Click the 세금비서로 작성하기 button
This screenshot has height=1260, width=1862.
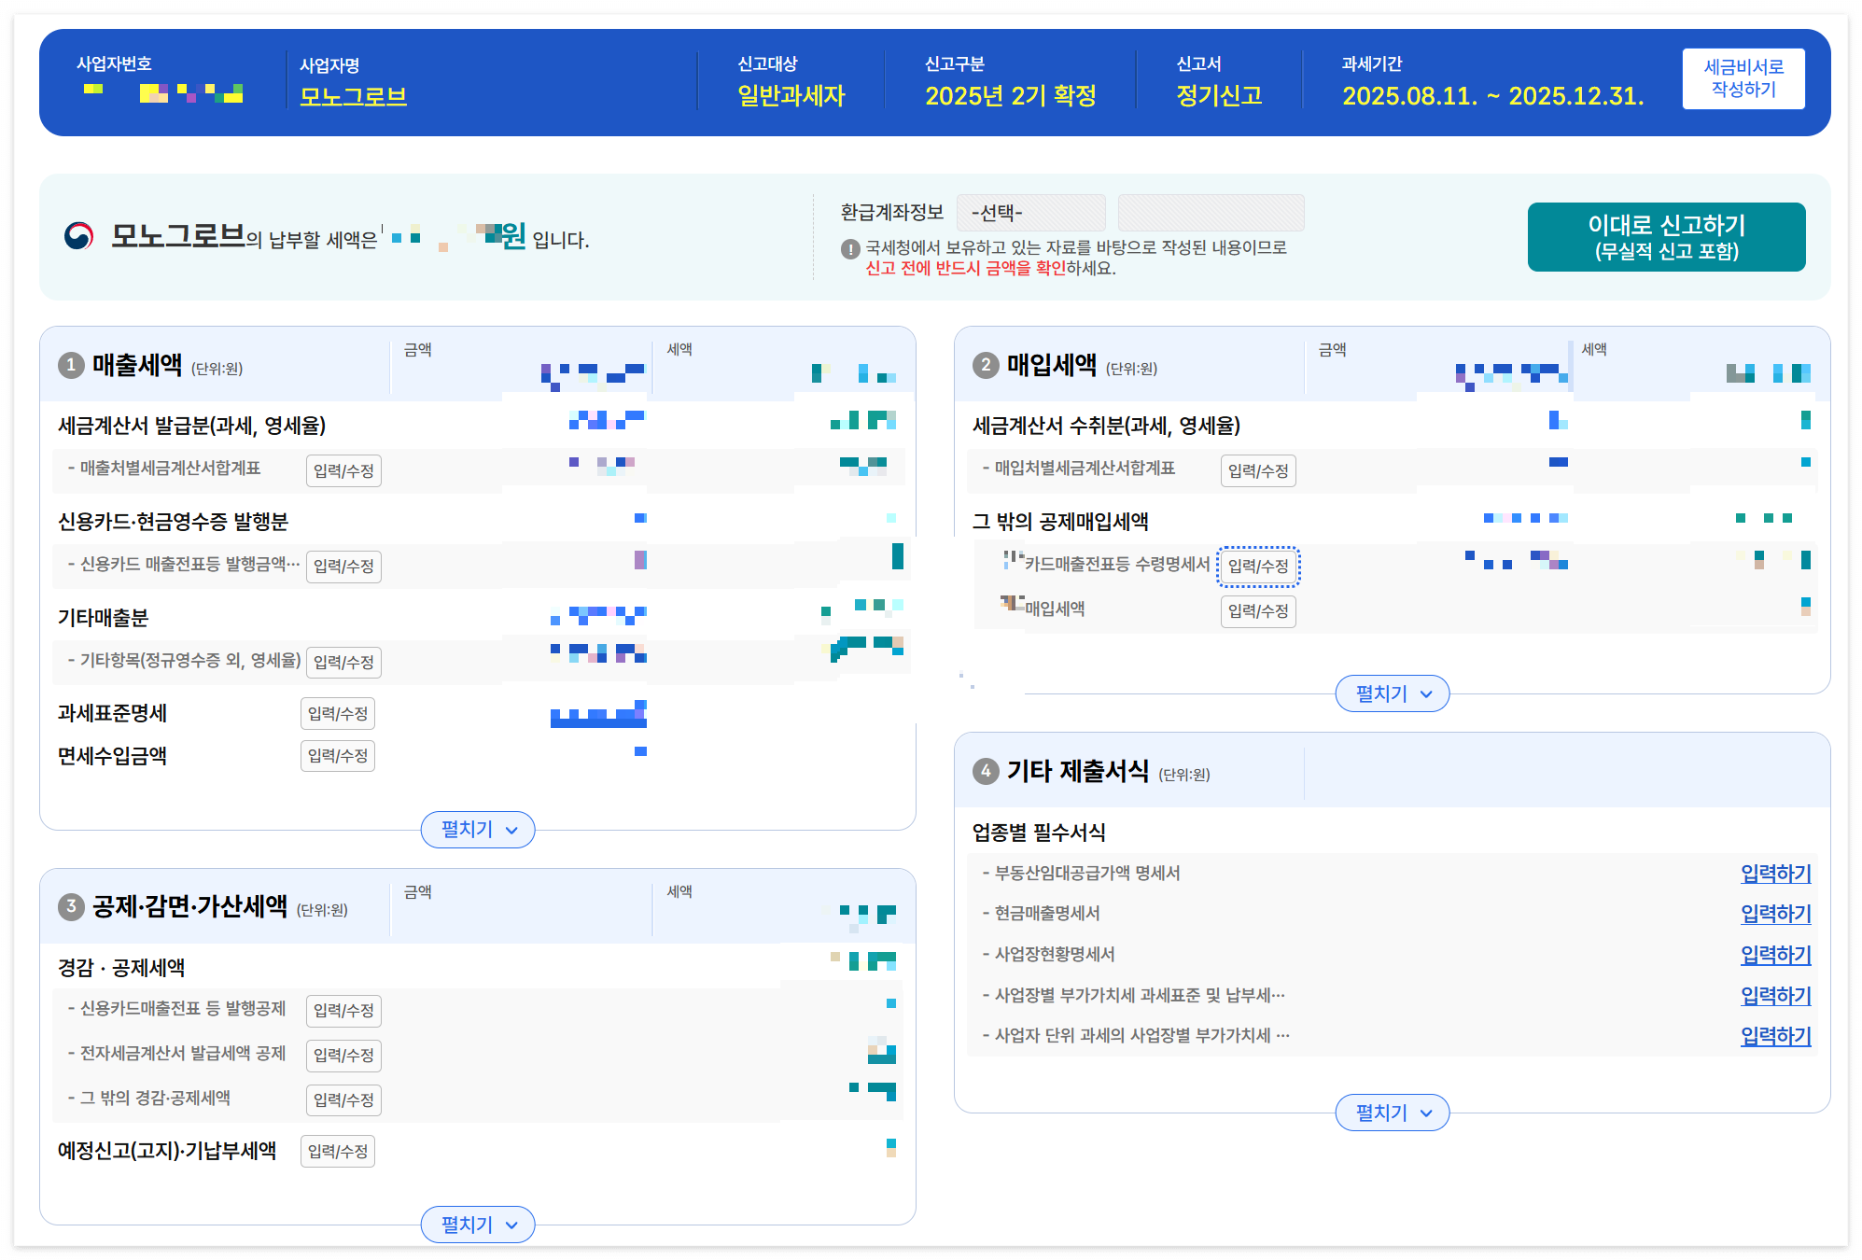click(1744, 78)
